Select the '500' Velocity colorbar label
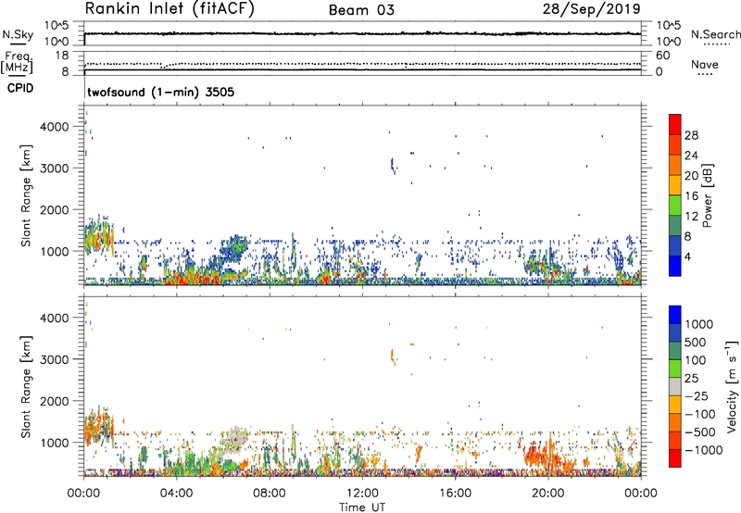 pos(694,343)
